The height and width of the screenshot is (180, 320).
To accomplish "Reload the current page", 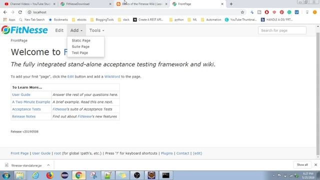I will point(20,12).
